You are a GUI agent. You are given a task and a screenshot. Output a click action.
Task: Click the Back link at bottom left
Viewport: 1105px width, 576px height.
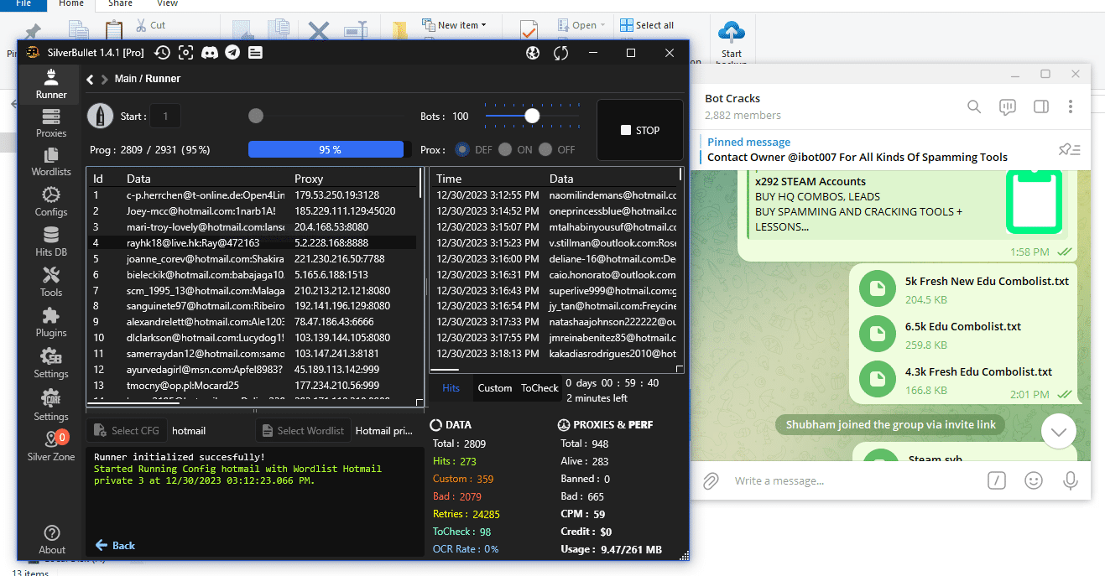(x=115, y=545)
